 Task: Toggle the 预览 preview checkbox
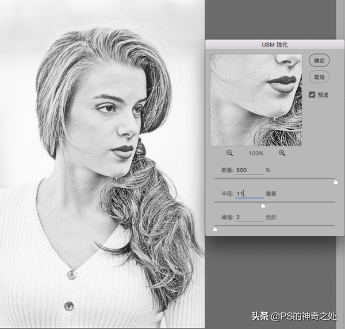point(312,95)
